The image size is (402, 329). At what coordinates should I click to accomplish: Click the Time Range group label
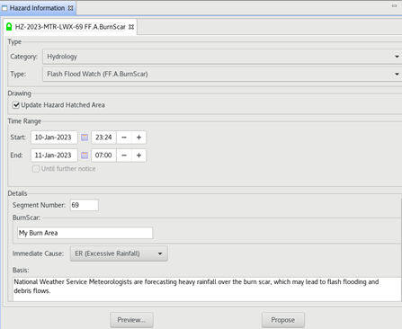point(24,121)
